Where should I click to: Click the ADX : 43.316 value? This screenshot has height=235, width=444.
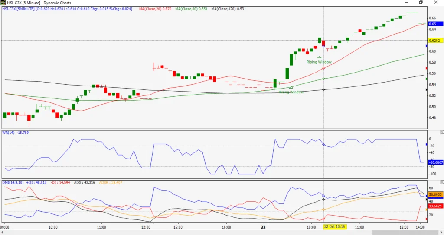(x=85, y=183)
